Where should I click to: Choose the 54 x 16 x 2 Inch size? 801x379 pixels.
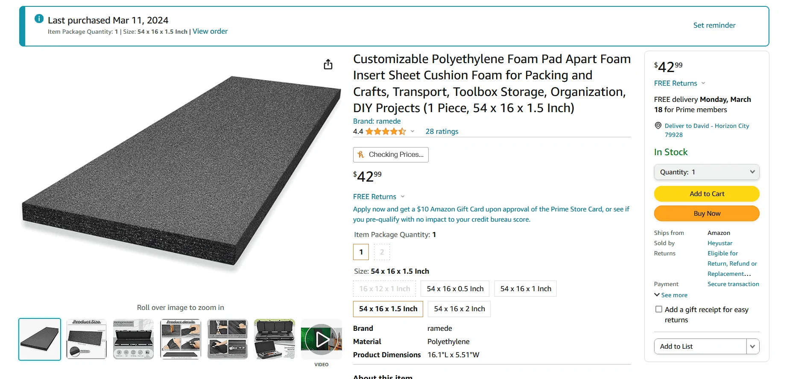[x=459, y=309]
